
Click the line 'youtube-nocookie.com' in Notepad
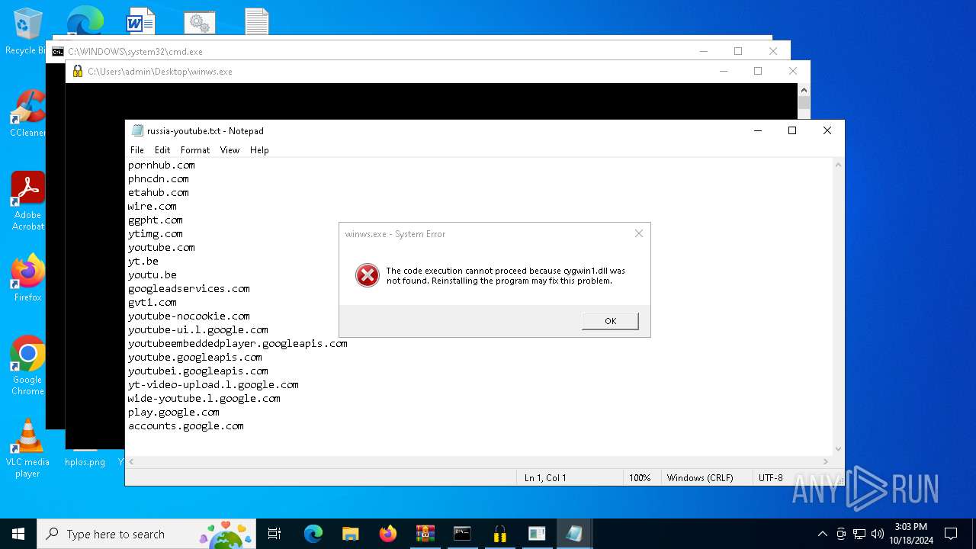189,316
